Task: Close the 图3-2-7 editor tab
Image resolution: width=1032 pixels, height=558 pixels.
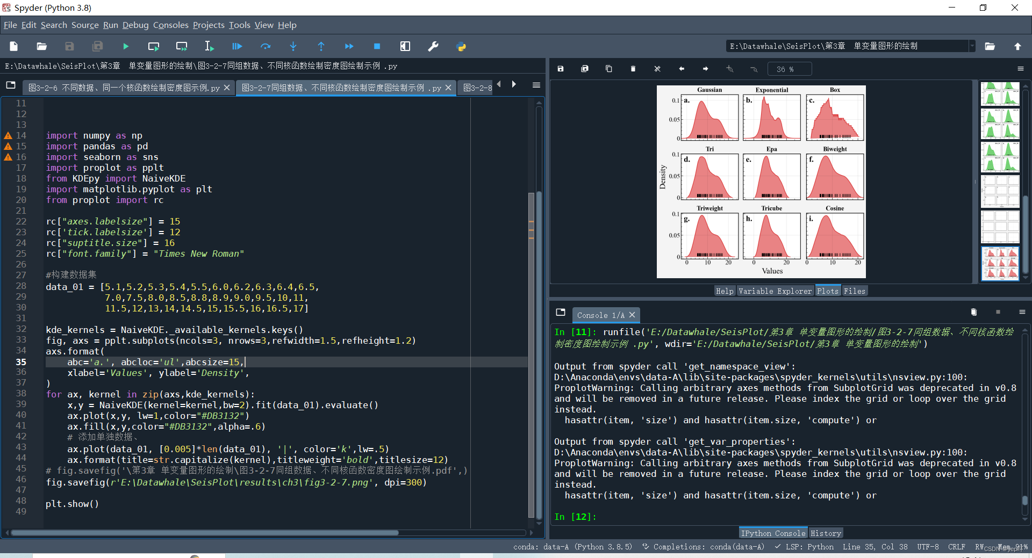Action: click(448, 88)
